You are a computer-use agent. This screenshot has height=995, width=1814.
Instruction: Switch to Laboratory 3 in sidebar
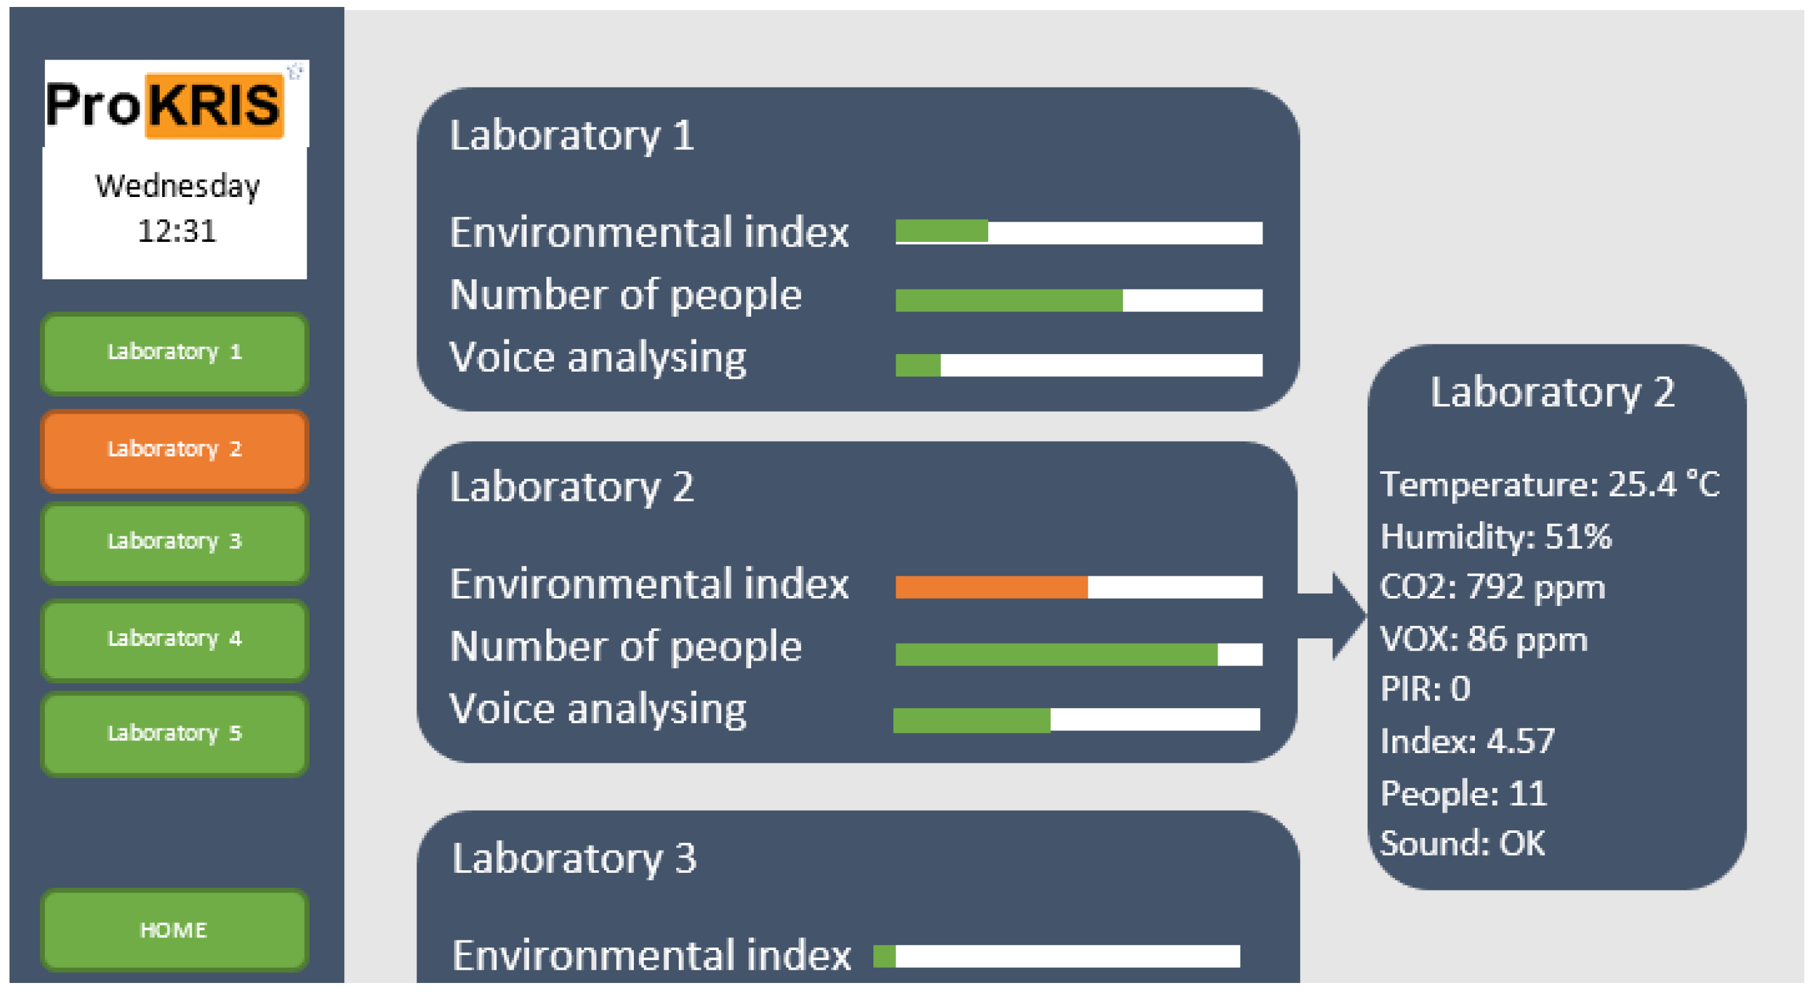tap(175, 541)
